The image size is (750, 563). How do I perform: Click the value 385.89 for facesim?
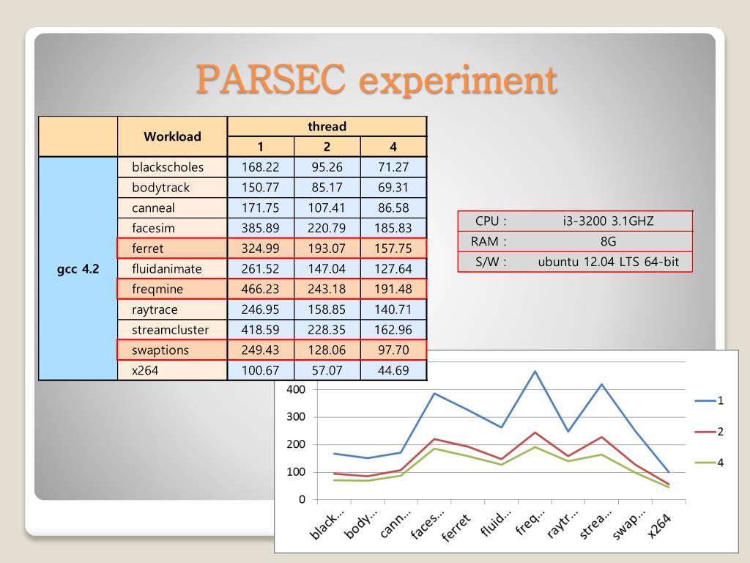tap(260, 228)
